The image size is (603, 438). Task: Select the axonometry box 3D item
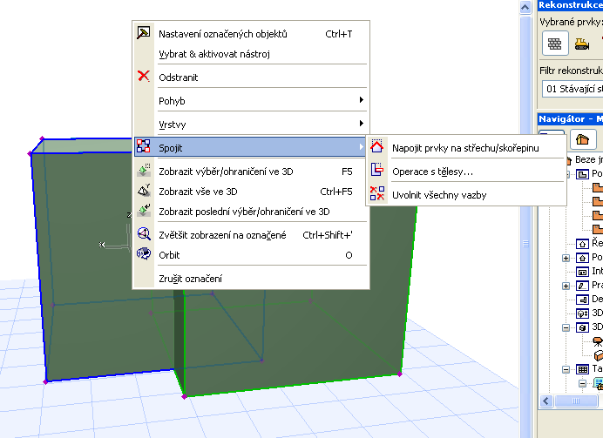point(599,355)
